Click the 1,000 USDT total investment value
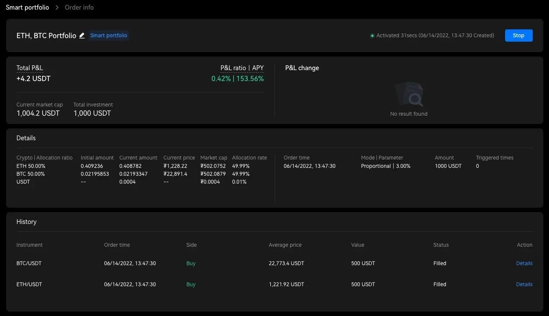 click(x=92, y=113)
